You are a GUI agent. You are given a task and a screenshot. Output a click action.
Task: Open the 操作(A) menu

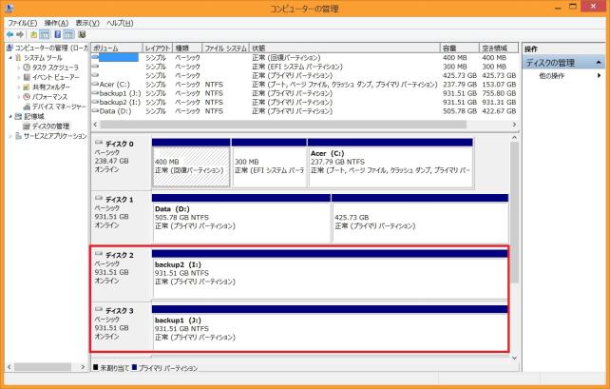point(56,23)
